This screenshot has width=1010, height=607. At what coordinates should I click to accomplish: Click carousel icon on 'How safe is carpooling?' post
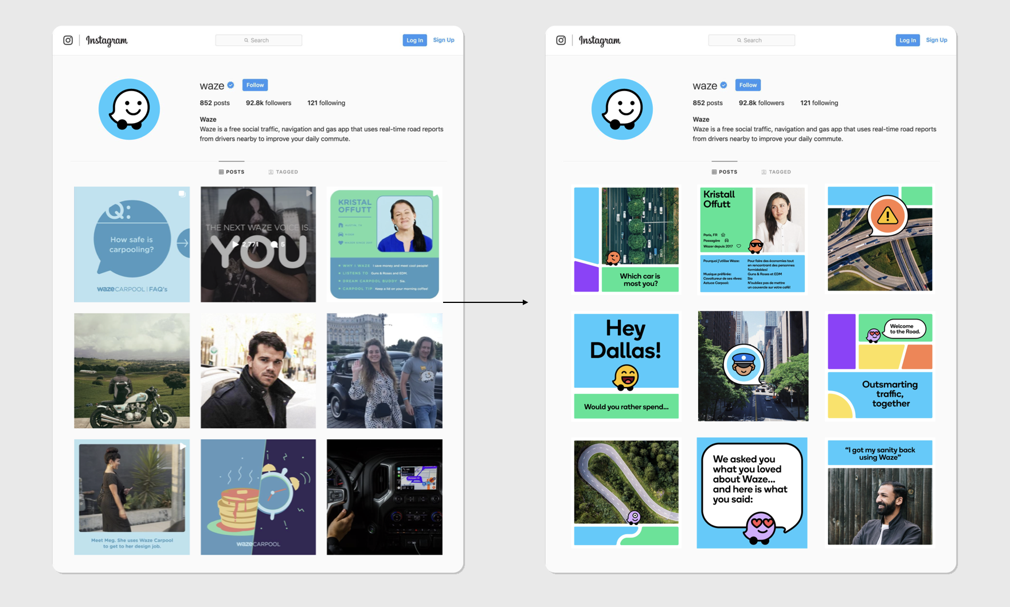pyautogui.click(x=182, y=194)
